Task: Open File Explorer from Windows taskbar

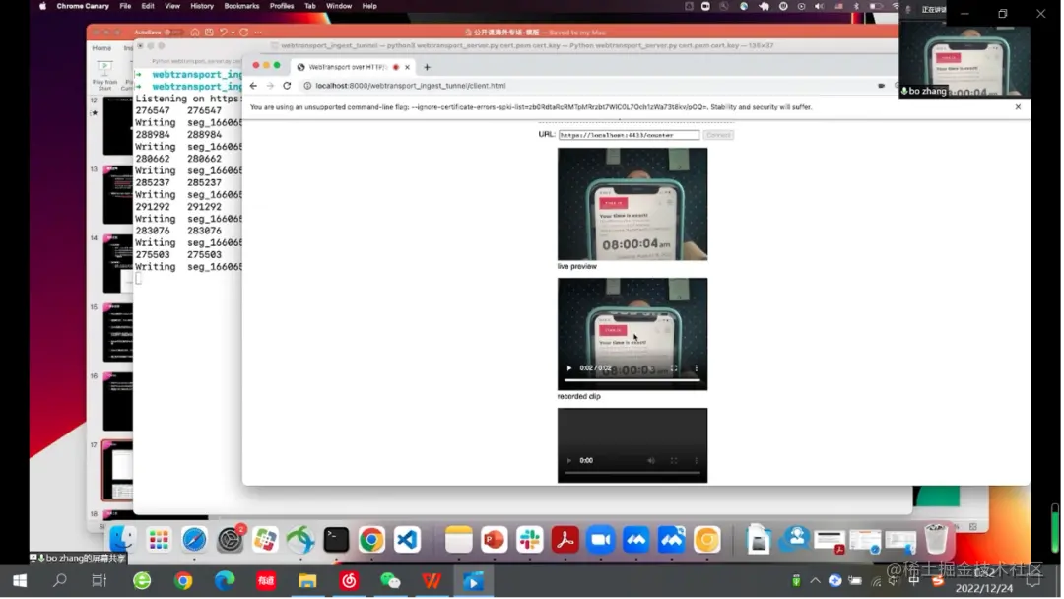Action: pos(307,581)
